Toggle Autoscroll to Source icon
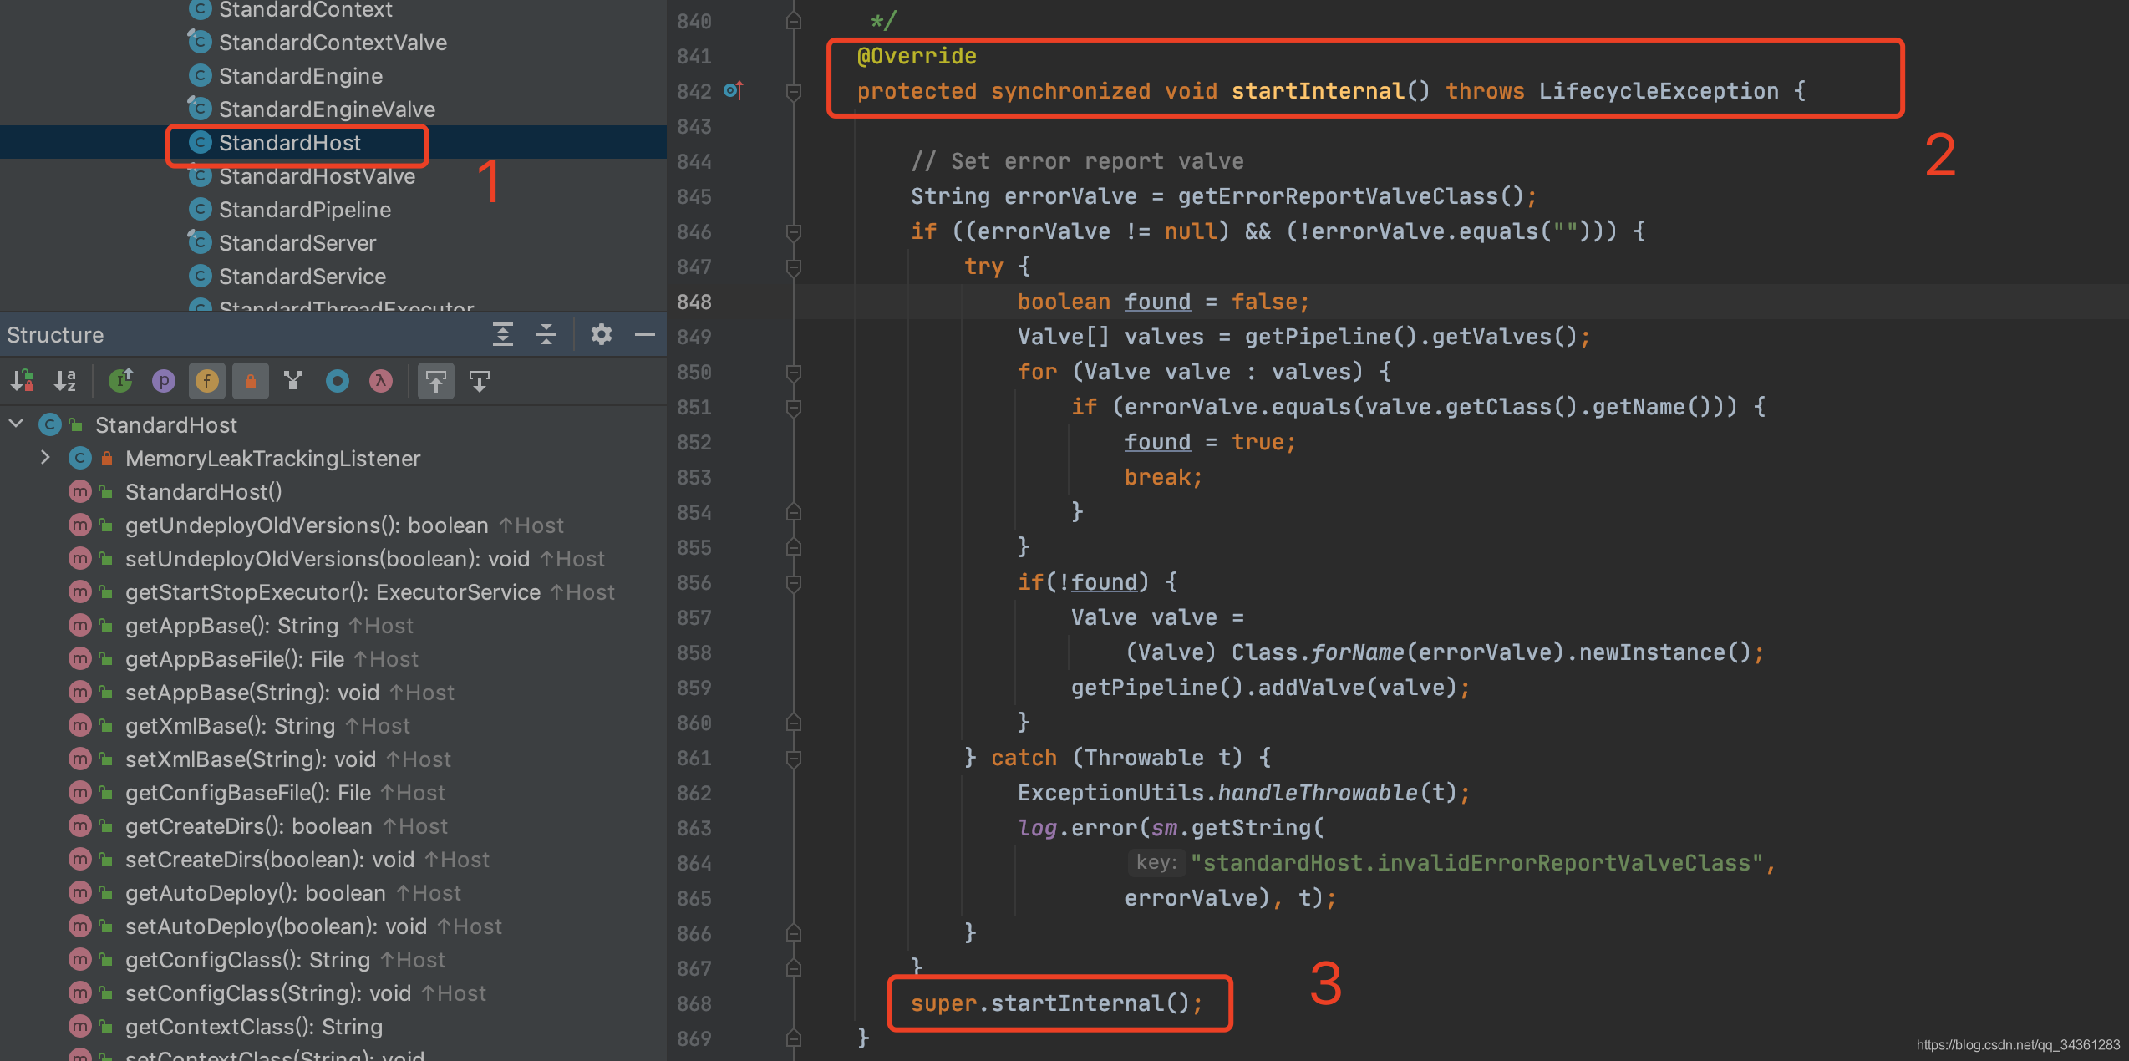The image size is (2129, 1061). click(x=436, y=381)
